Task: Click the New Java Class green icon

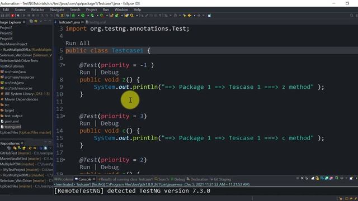Action: tap(117, 16)
